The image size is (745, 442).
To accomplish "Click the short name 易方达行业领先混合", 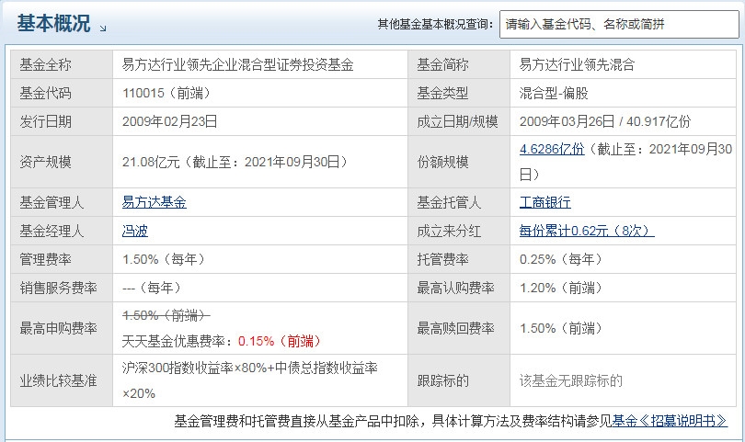I will (x=577, y=64).
